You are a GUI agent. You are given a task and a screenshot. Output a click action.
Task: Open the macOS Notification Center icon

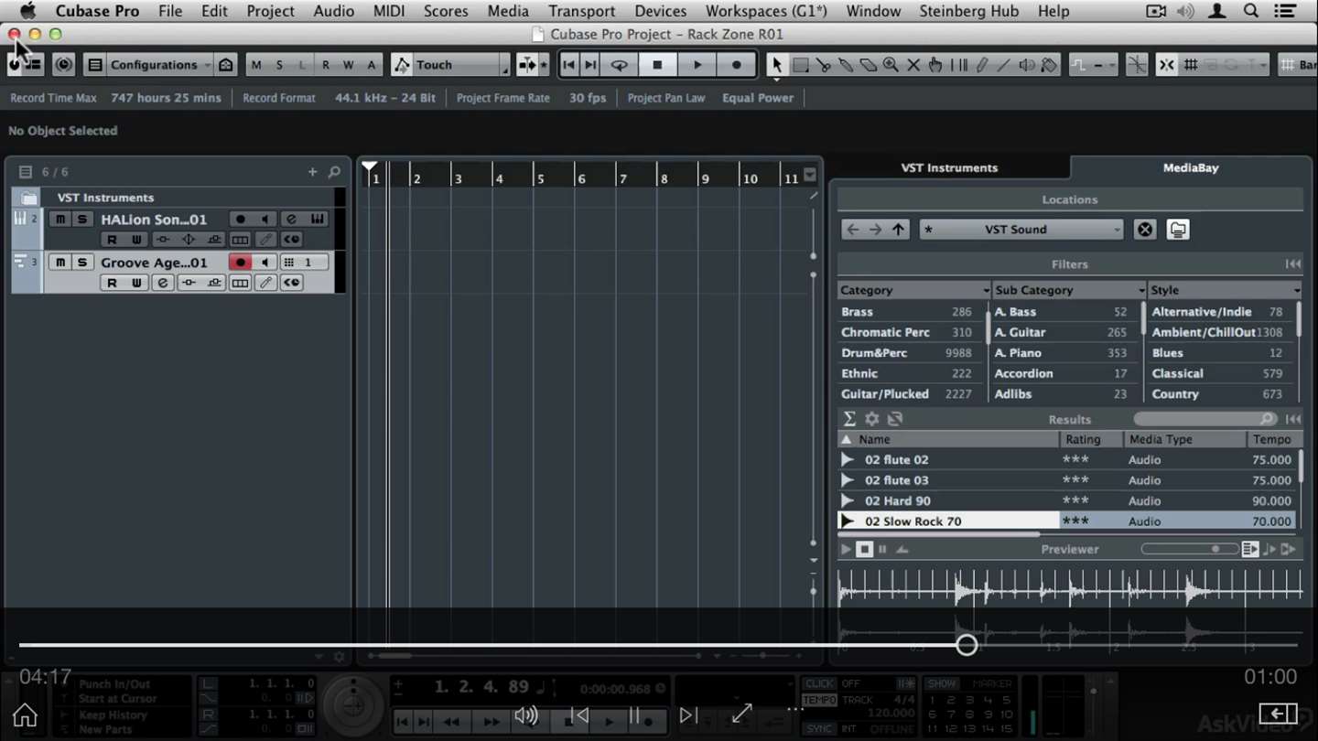tap(1285, 11)
